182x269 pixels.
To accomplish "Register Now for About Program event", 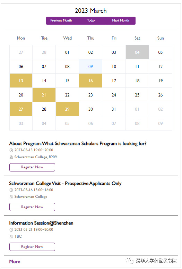I will coord(32,167).
